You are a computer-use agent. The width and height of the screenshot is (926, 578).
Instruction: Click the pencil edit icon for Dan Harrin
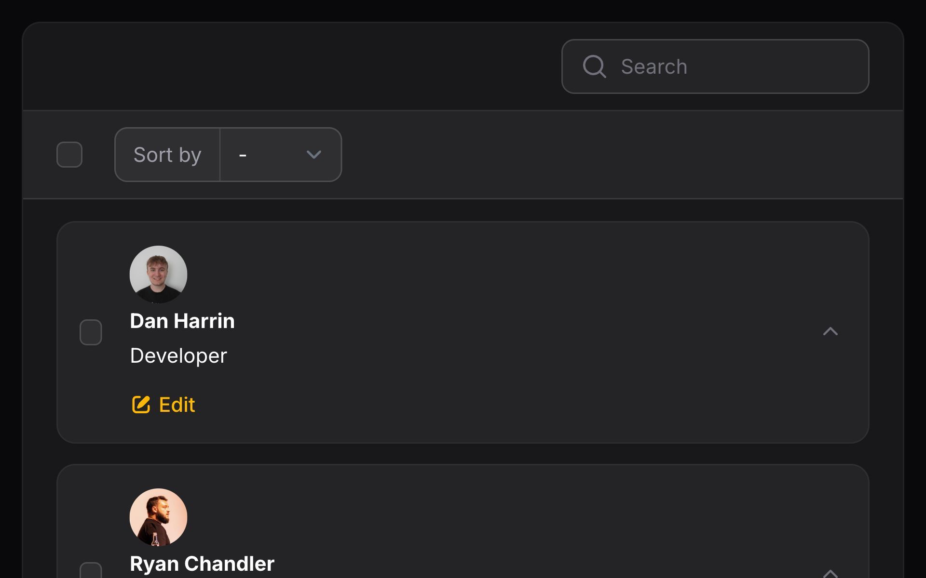click(141, 405)
